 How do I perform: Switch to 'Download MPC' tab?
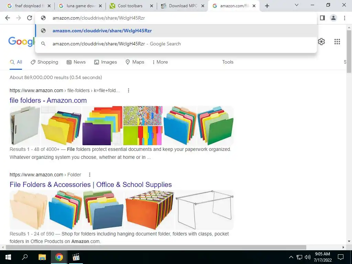[x=182, y=6]
